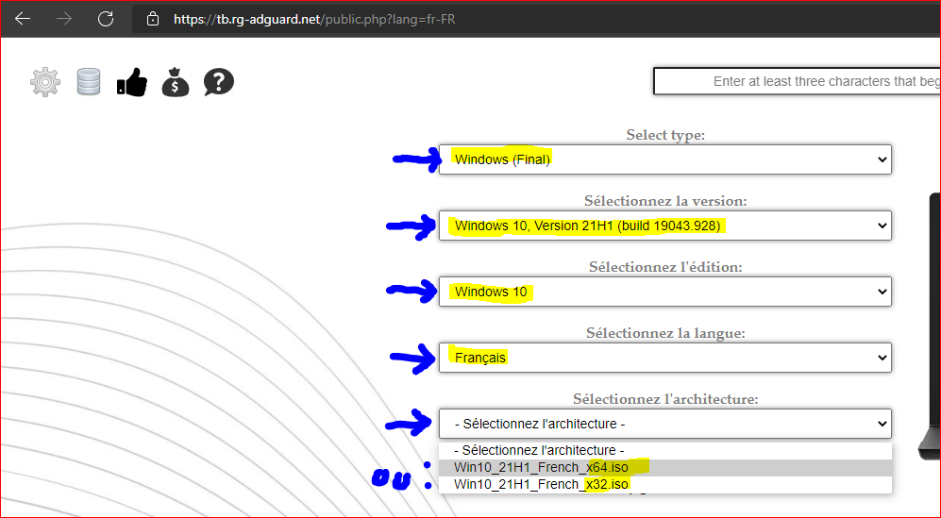Click the thumbs-up icon
The width and height of the screenshot is (941, 518).
132,82
